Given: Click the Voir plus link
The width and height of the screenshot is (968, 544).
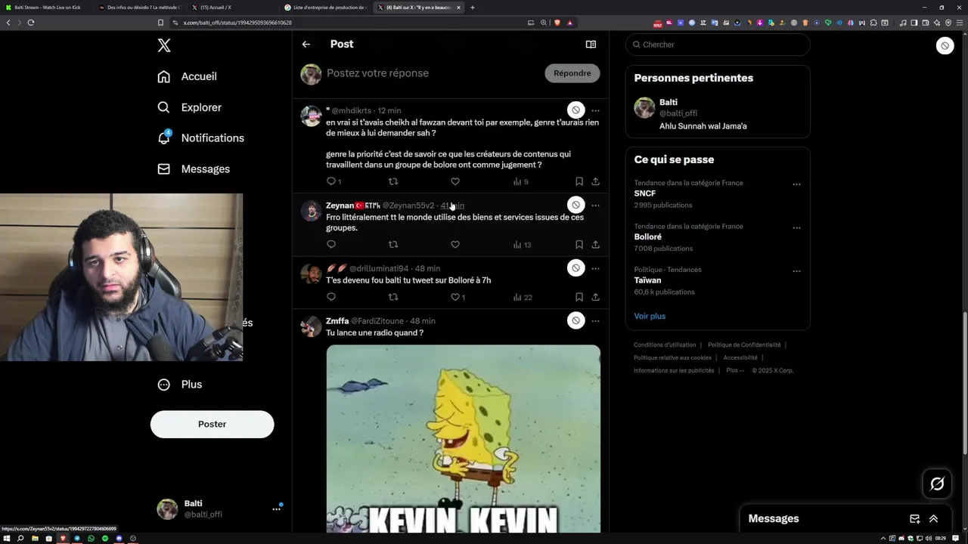Looking at the screenshot, I should point(650,316).
